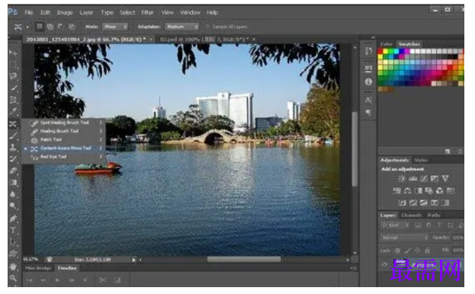Toggle the layer visibility eye icon

(x=384, y=264)
